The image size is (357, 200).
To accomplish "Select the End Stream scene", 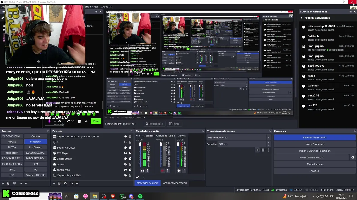I will pos(35,147).
